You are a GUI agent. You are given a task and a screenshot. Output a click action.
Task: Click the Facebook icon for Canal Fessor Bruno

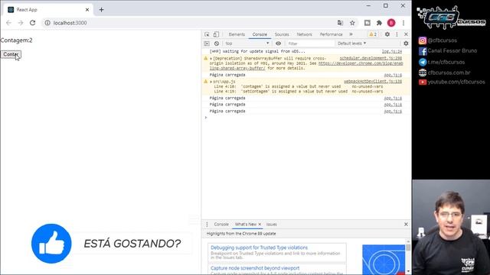click(x=423, y=51)
